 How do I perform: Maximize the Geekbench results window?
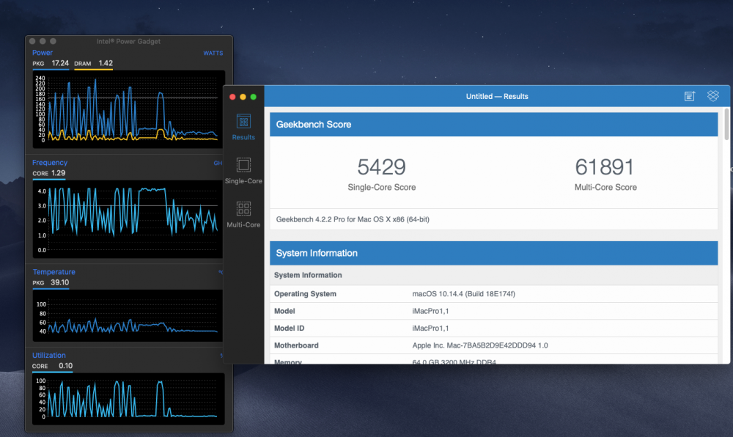[254, 97]
